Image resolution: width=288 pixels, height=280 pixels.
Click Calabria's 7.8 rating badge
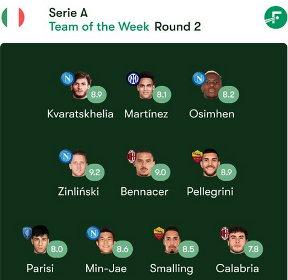pos(254,249)
